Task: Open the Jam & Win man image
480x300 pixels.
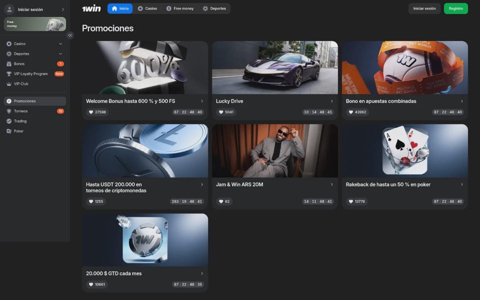Action: pos(275,150)
